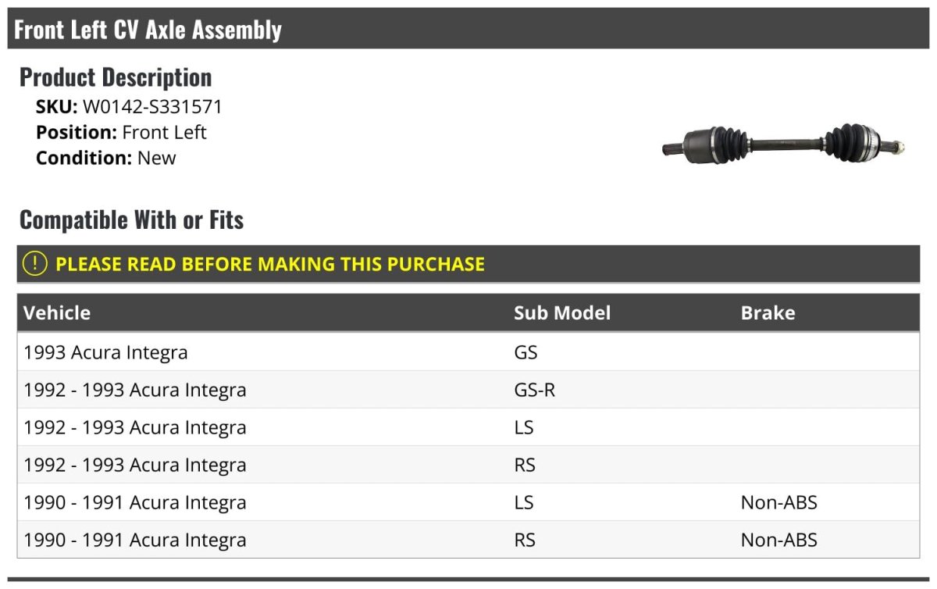Screen dimensions: 937x589
Task: Click the Brake column header
Action: 768,313
